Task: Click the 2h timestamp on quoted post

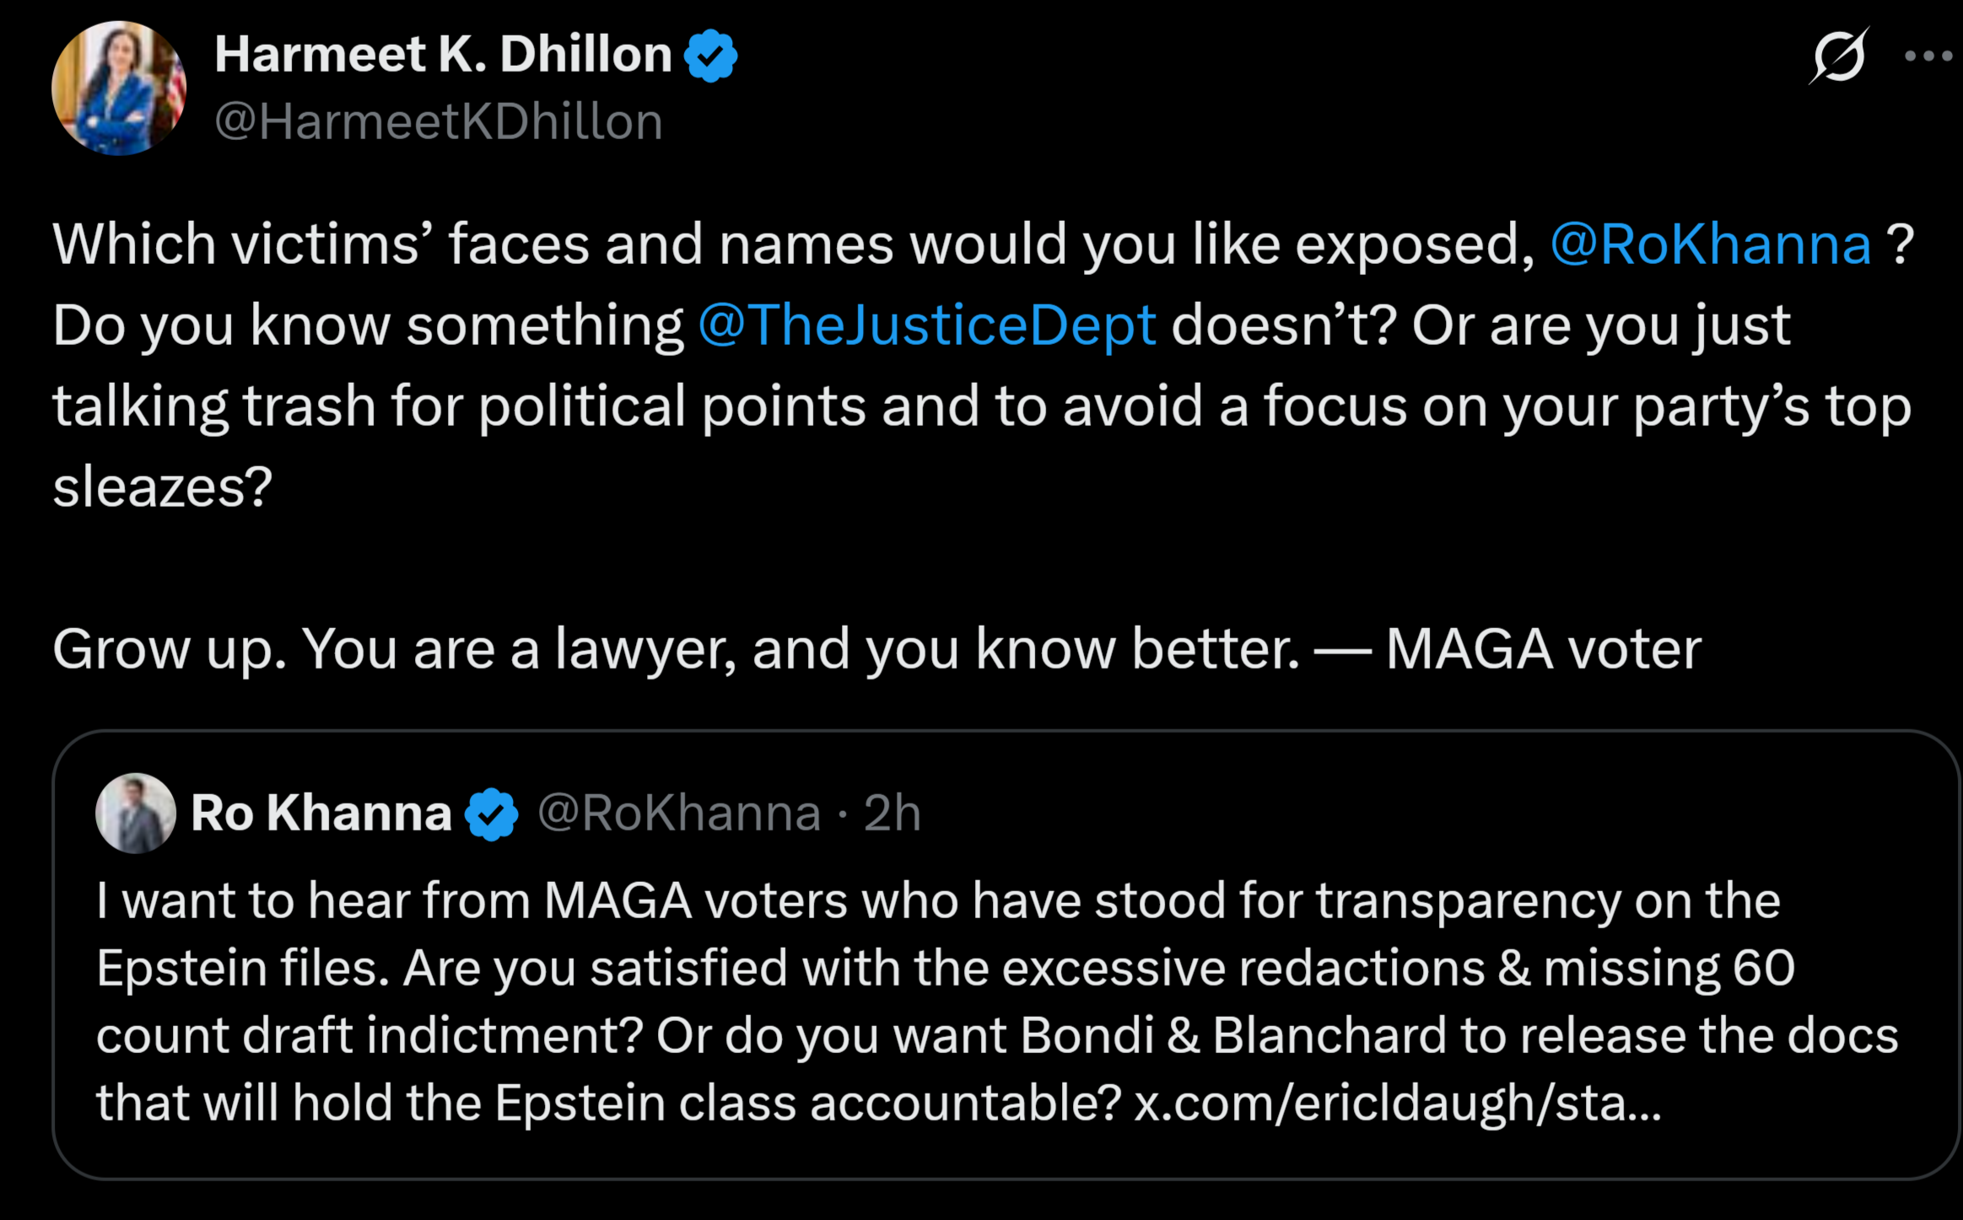Action: coord(892,813)
